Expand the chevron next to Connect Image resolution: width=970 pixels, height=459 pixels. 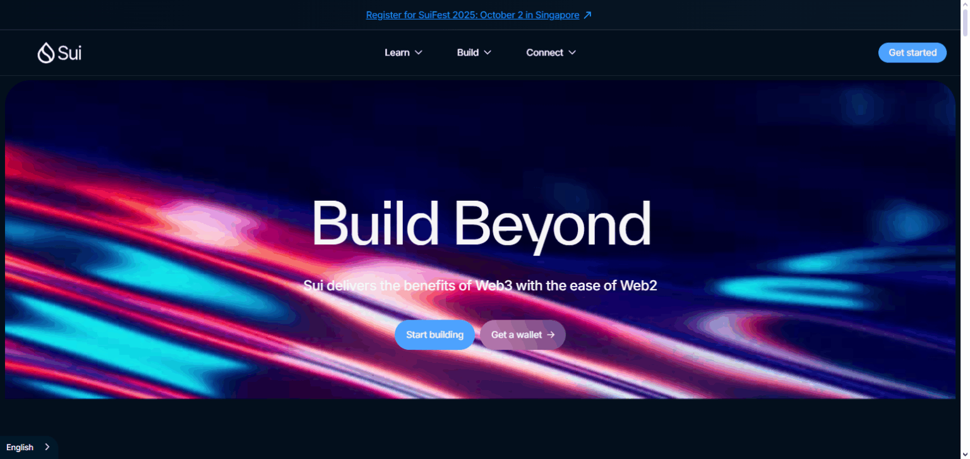click(572, 52)
